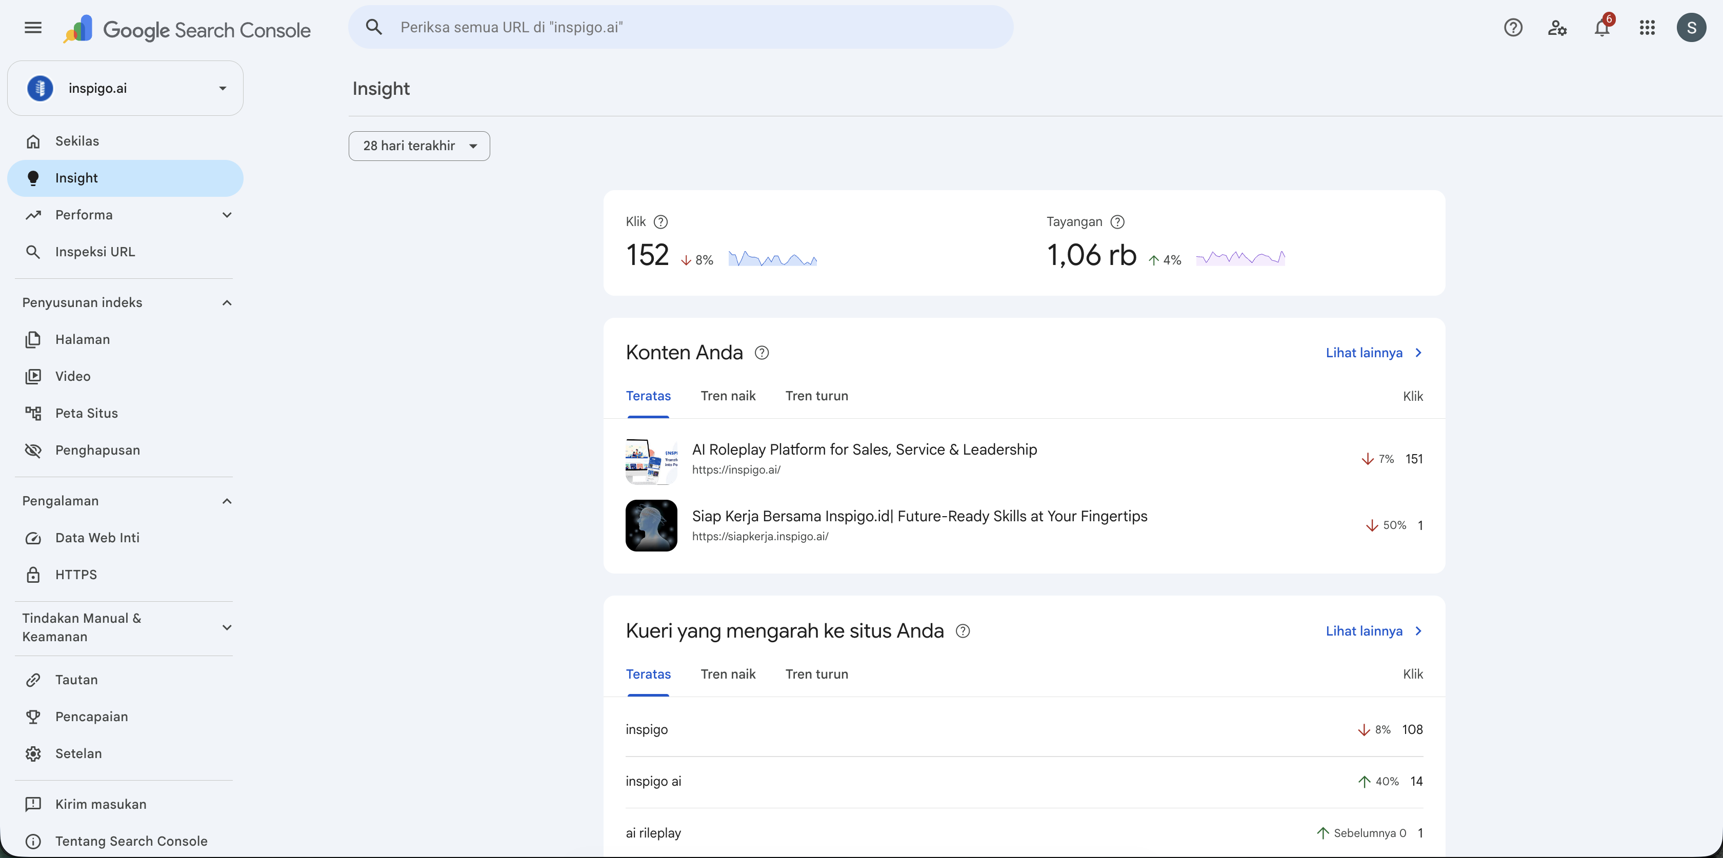The image size is (1723, 858).
Task: Open the notifications bell
Action: [x=1602, y=27]
